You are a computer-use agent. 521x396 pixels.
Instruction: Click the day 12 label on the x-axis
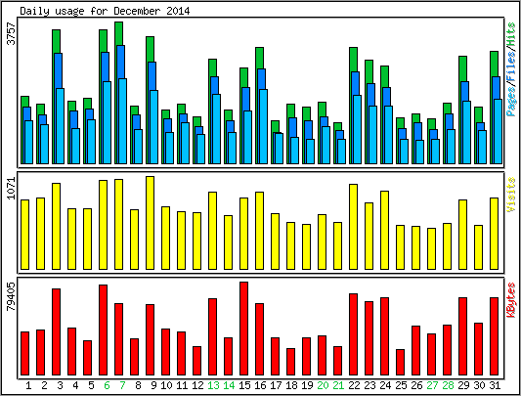(197, 385)
